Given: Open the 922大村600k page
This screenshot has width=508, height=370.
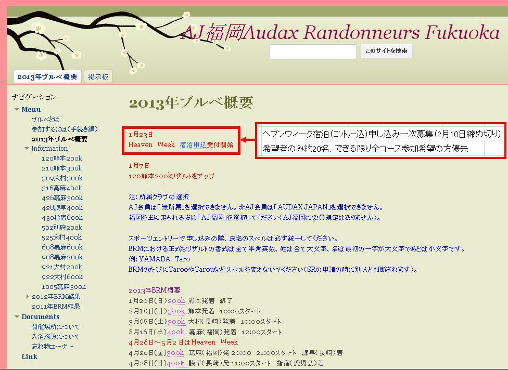Looking at the screenshot, I should (x=62, y=277).
